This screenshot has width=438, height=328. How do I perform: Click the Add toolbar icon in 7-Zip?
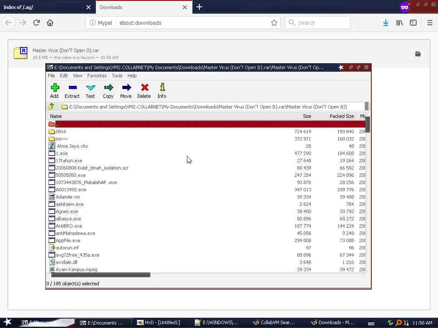(x=55, y=88)
